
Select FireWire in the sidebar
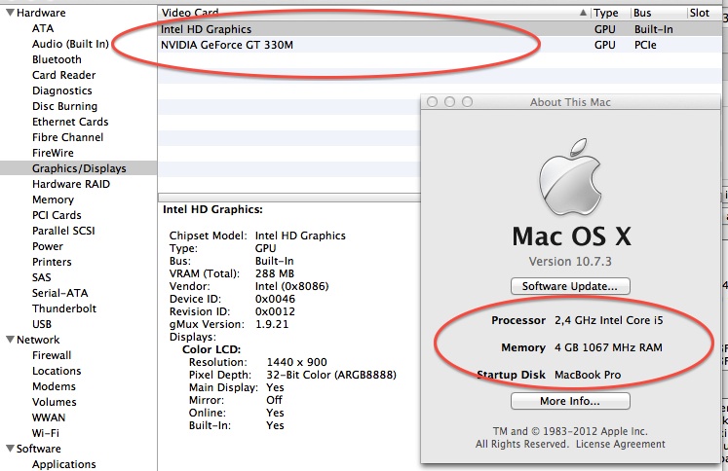pyautogui.click(x=53, y=153)
